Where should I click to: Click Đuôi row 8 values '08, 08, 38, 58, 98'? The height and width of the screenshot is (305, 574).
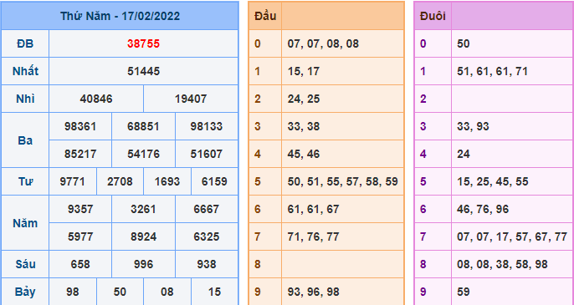tap(502, 264)
